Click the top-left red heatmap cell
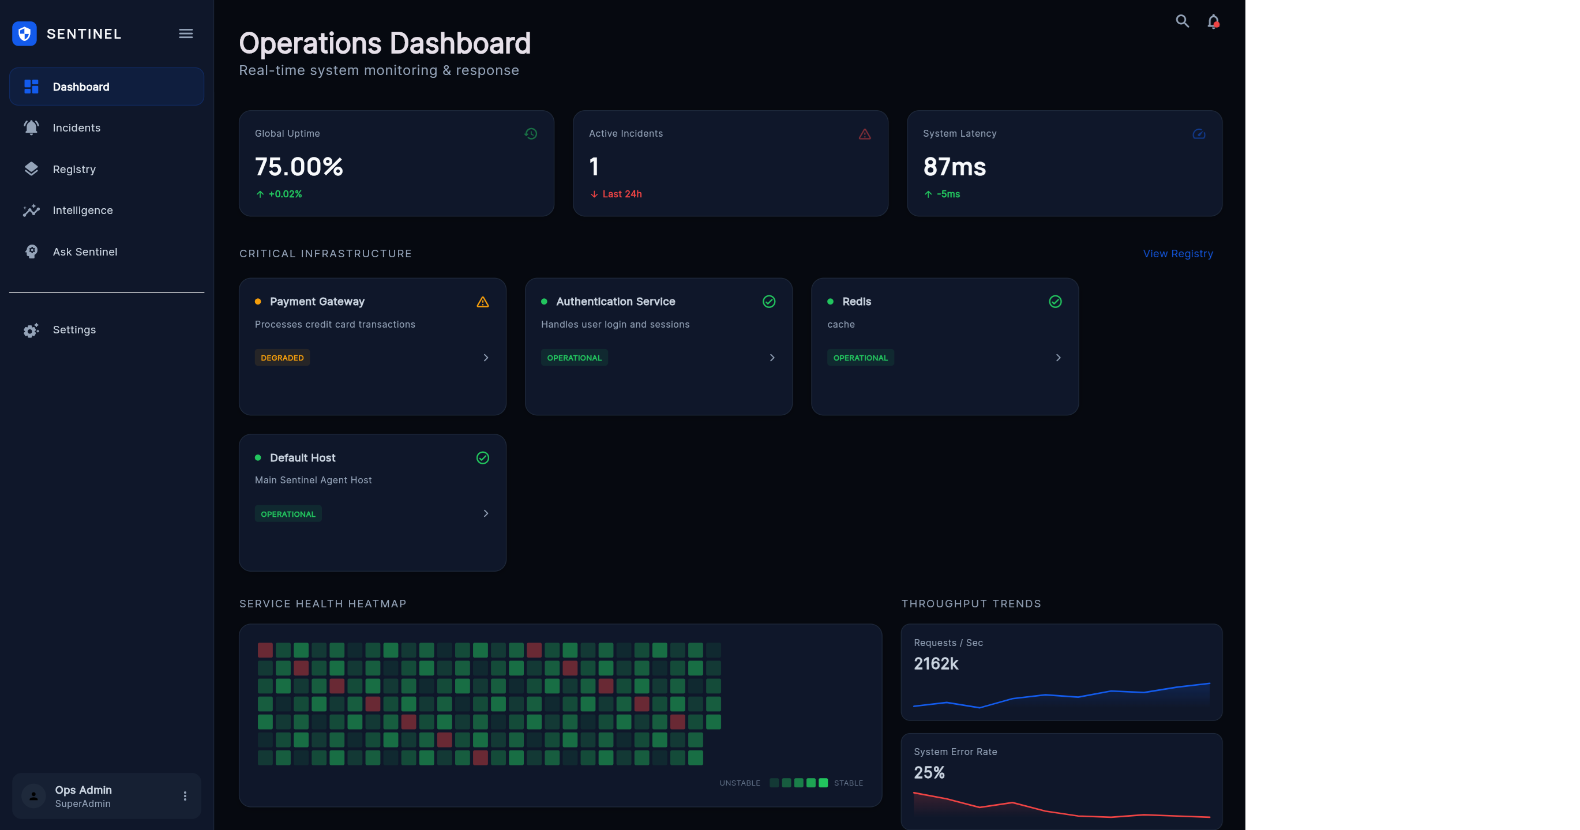Image resolution: width=1580 pixels, height=830 pixels. 265,649
